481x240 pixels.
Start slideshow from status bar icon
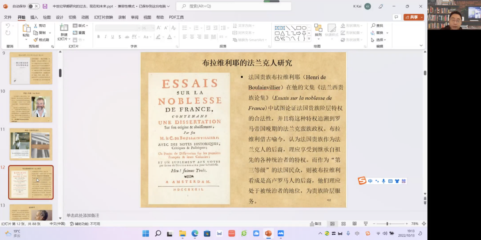[366, 224]
